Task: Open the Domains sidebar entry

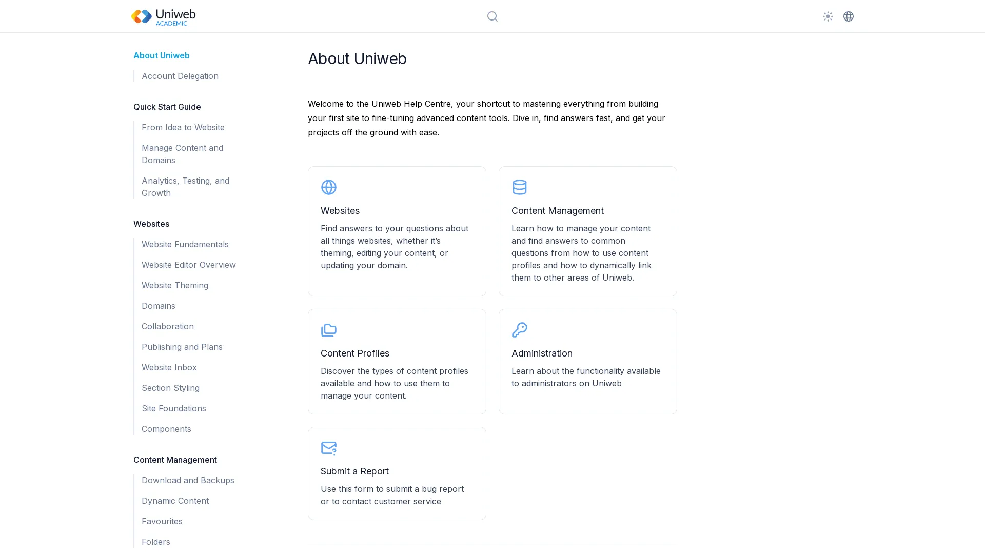Action: 158,306
